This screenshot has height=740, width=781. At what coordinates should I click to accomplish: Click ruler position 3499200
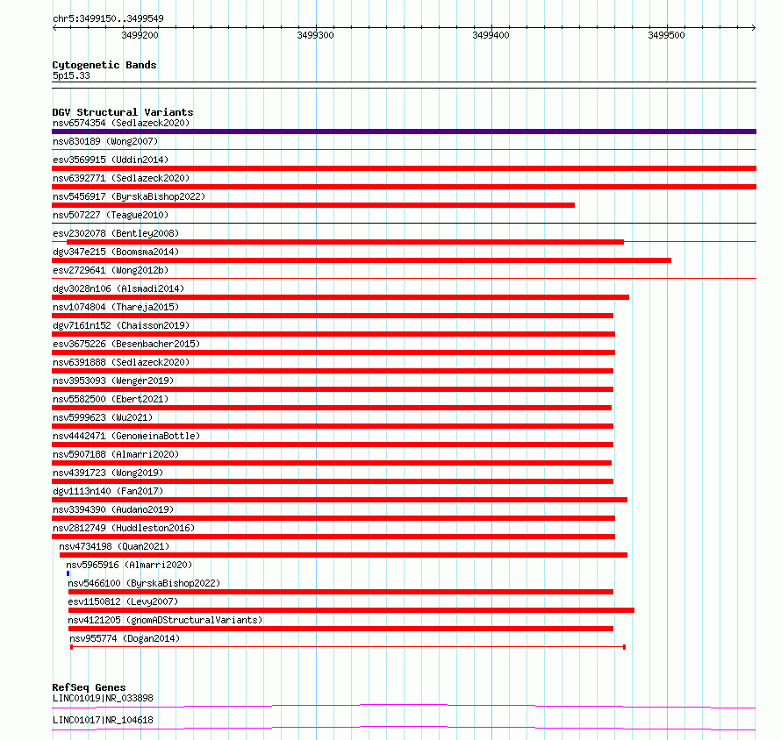coord(140,35)
